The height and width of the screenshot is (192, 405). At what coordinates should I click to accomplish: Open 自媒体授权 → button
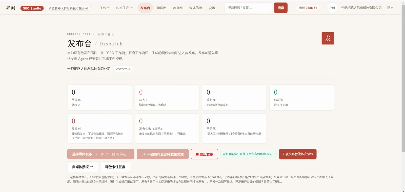coord(83,167)
